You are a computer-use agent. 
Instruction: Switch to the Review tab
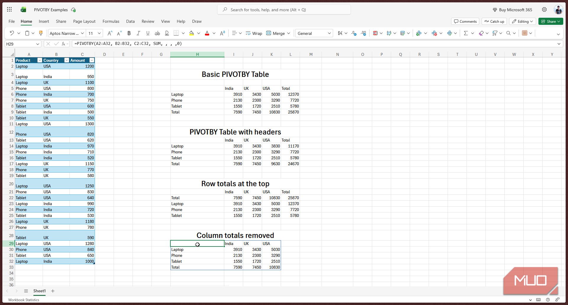[x=148, y=21]
